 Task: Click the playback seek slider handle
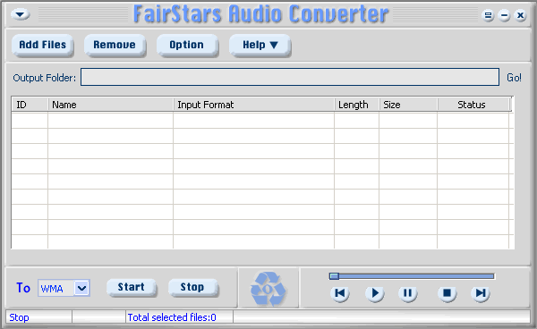[x=334, y=276]
